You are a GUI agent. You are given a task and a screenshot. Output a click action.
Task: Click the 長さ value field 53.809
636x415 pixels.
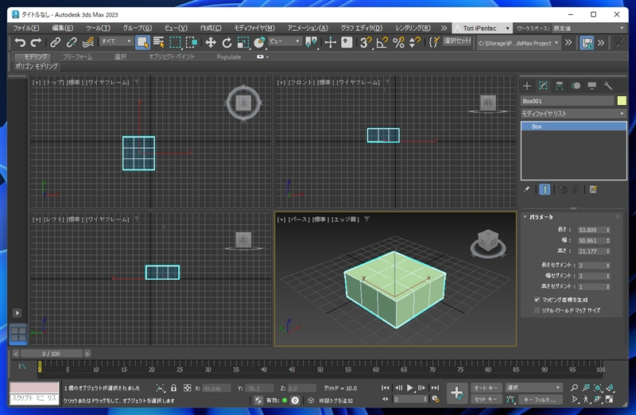click(591, 230)
